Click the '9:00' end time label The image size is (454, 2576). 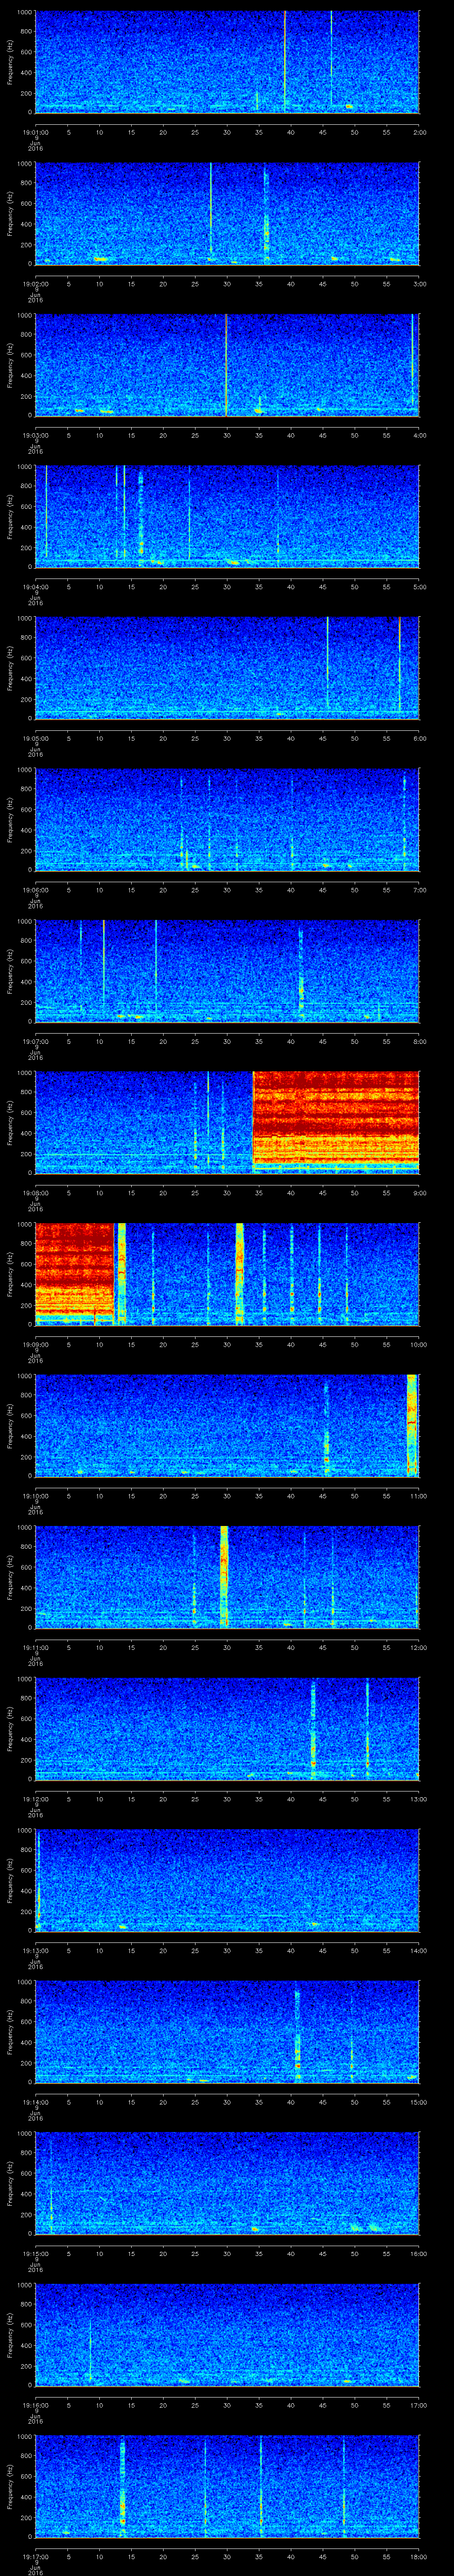419,1193
